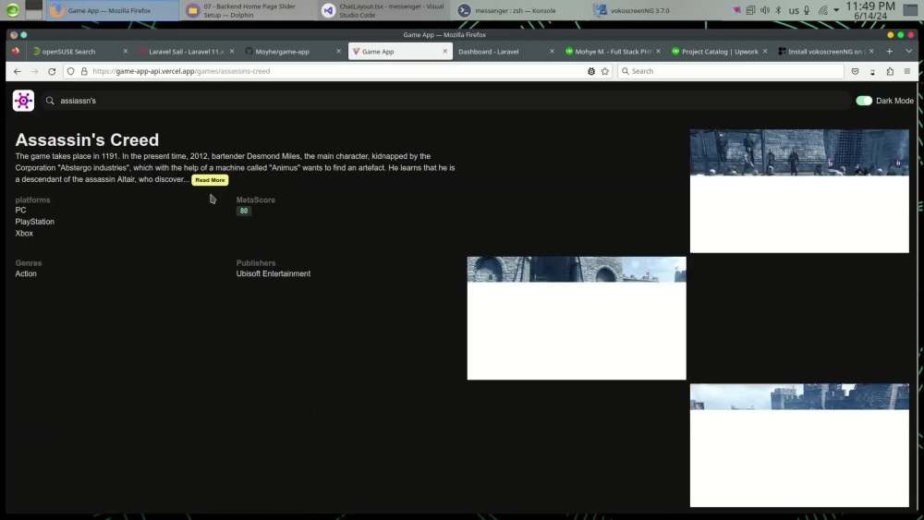Viewport: 924px width, 520px height.
Task: Click the shield tracking protection icon
Action: click(x=71, y=71)
